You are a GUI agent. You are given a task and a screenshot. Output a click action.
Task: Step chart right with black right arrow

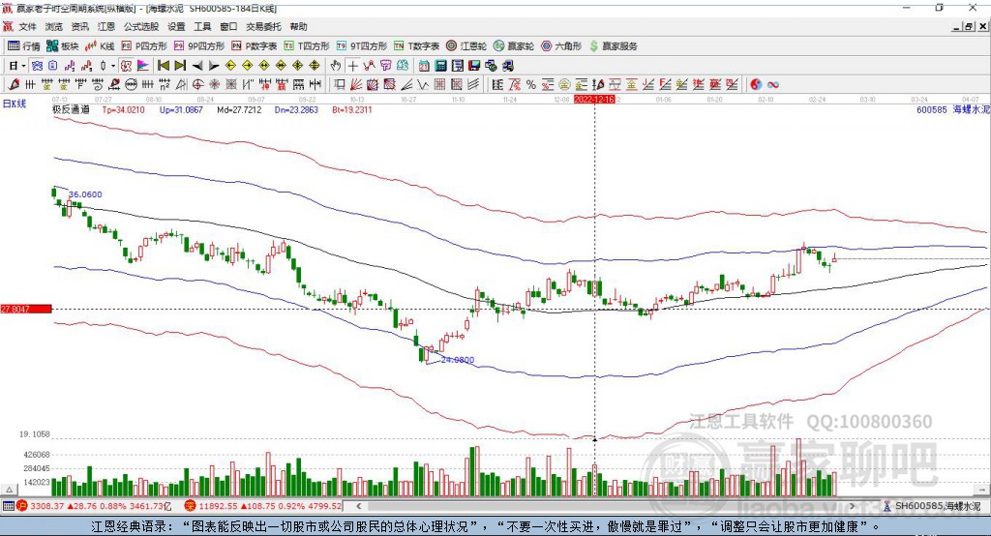[x=214, y=66]
